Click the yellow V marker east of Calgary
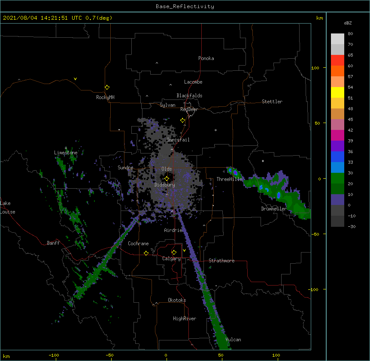The image size is (370, 361). coord(184,250)
